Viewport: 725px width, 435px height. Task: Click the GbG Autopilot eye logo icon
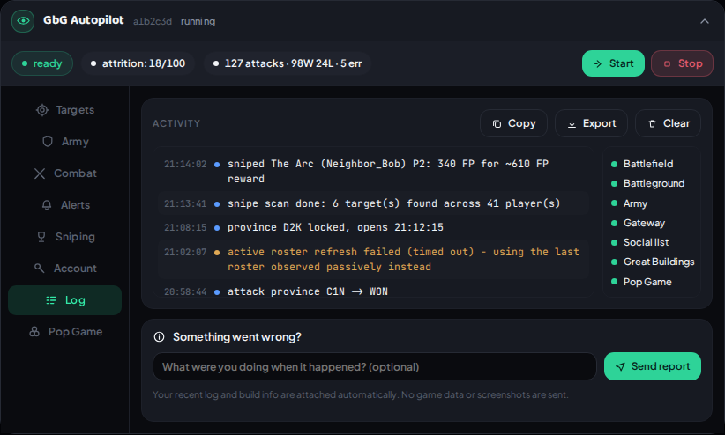(x=23, y=21)
